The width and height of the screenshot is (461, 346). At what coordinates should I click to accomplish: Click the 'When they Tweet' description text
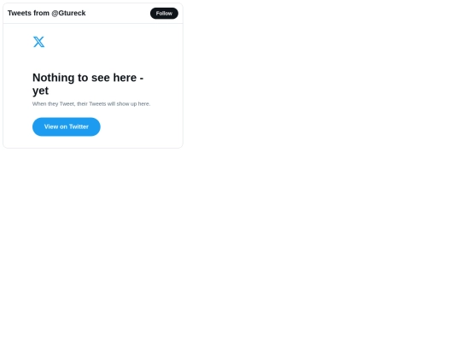click(91, 104)
